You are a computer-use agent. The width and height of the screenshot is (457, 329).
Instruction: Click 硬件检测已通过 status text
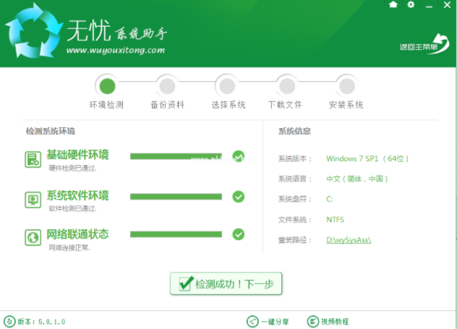coord(72,168)
